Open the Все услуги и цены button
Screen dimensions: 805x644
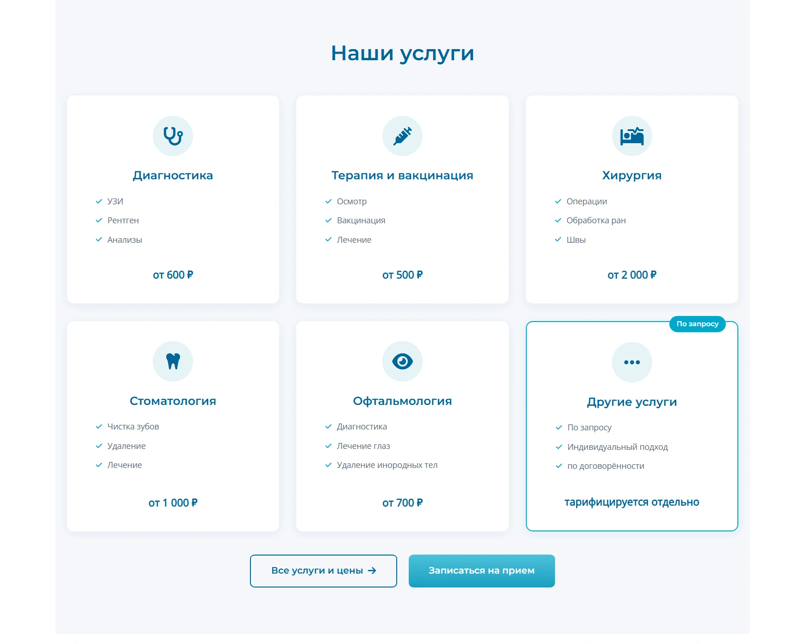[324, 571]
